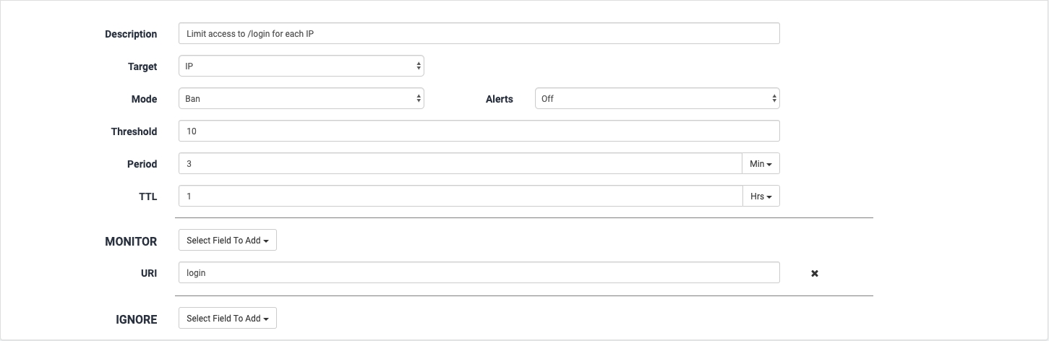Change the Period unit from Min
This screenshot has width=1049, height=341.
tap(761, 164)
